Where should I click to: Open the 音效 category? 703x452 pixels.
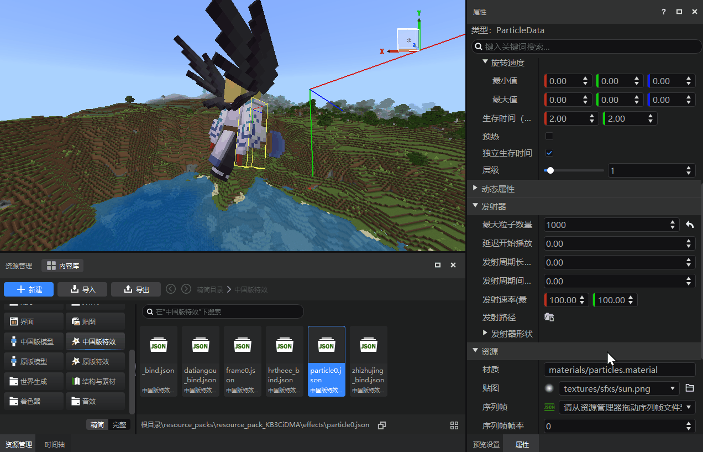point(95,401)
